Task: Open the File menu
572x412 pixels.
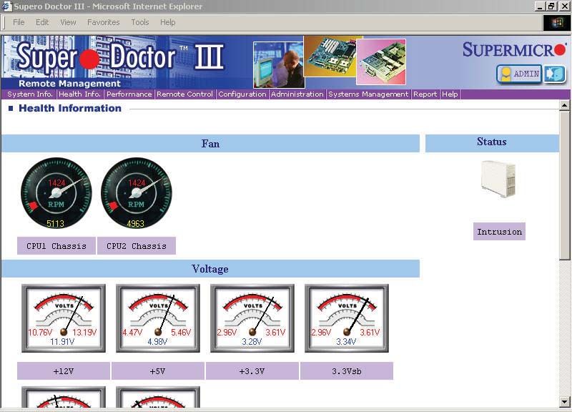Action: click(19, 23)
